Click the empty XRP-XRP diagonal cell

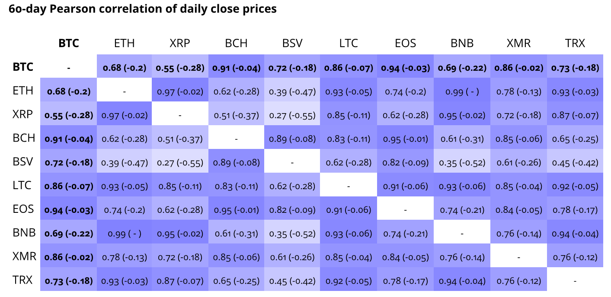(x=180, y=115)
